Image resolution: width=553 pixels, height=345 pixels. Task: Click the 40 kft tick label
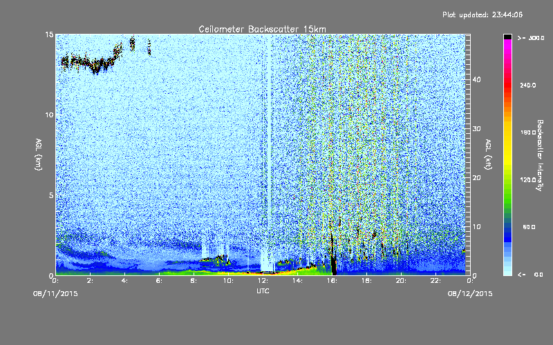(477, 79)
